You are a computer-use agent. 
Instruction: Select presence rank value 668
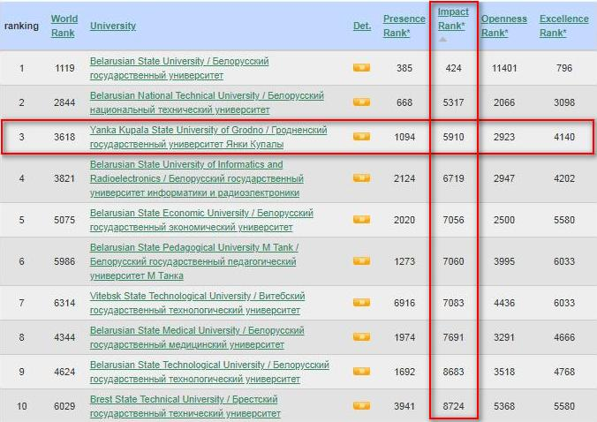click(404, 102)
